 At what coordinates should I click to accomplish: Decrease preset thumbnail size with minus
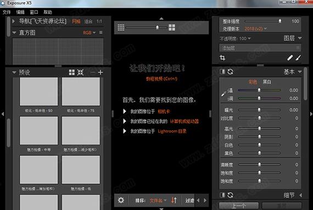(x=92, y=72)
